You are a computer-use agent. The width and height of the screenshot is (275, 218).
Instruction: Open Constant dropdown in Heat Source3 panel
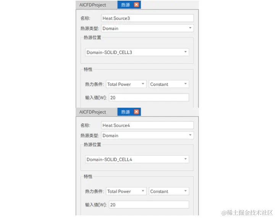pos(169,84)
